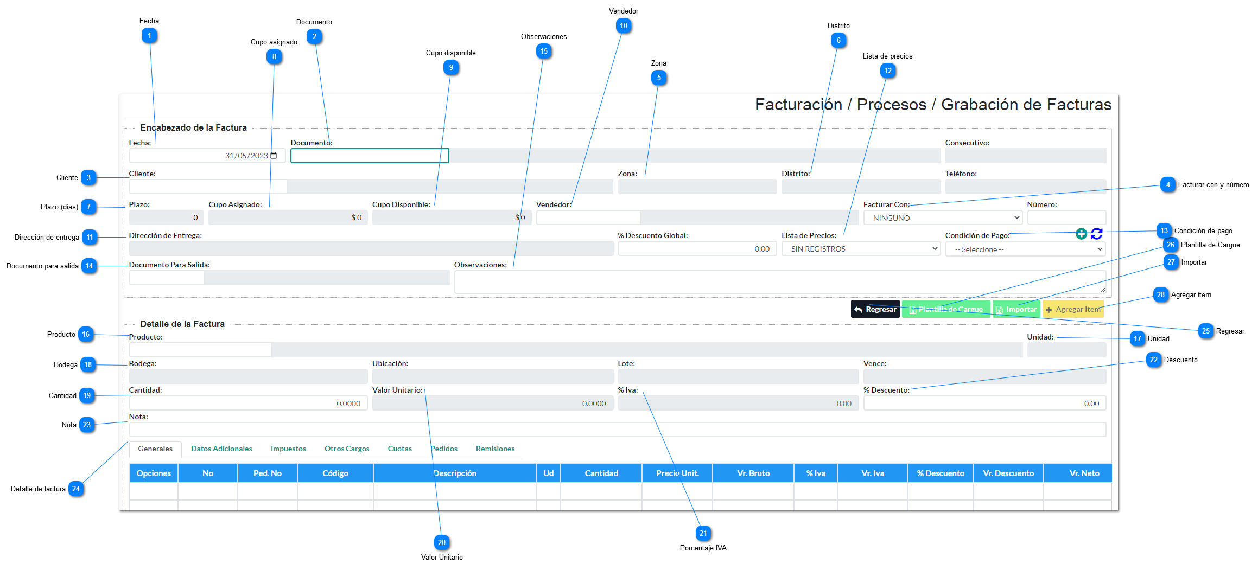This screenshot has width=1258, height=570.
Task: Click the Ped. No column header
Action: (268, 473)
